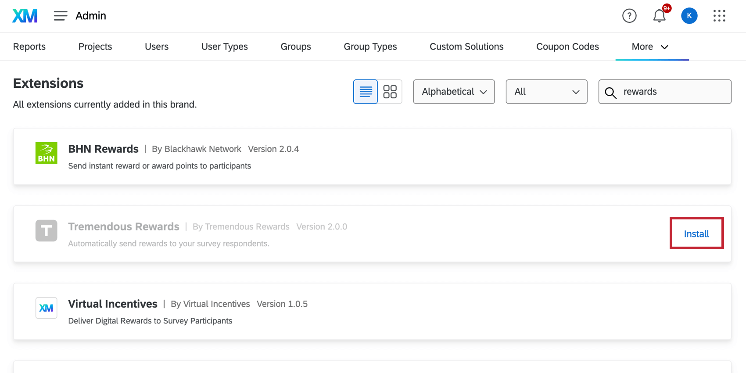
Task: Switch to list view layout
Action: pos(366,92)
